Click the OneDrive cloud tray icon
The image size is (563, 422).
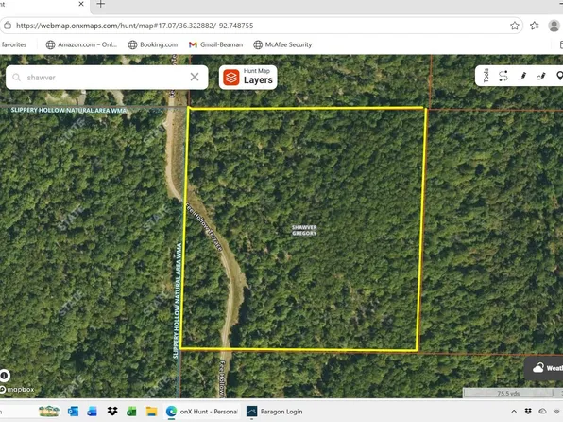pos(542,412)
